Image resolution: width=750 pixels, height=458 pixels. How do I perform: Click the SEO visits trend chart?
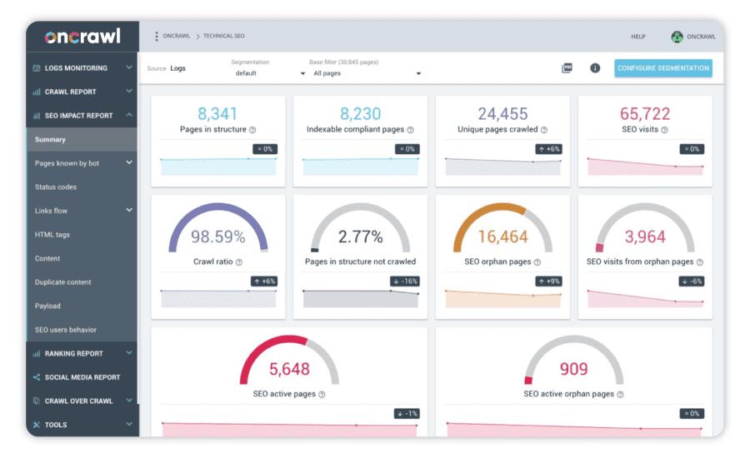645,167
